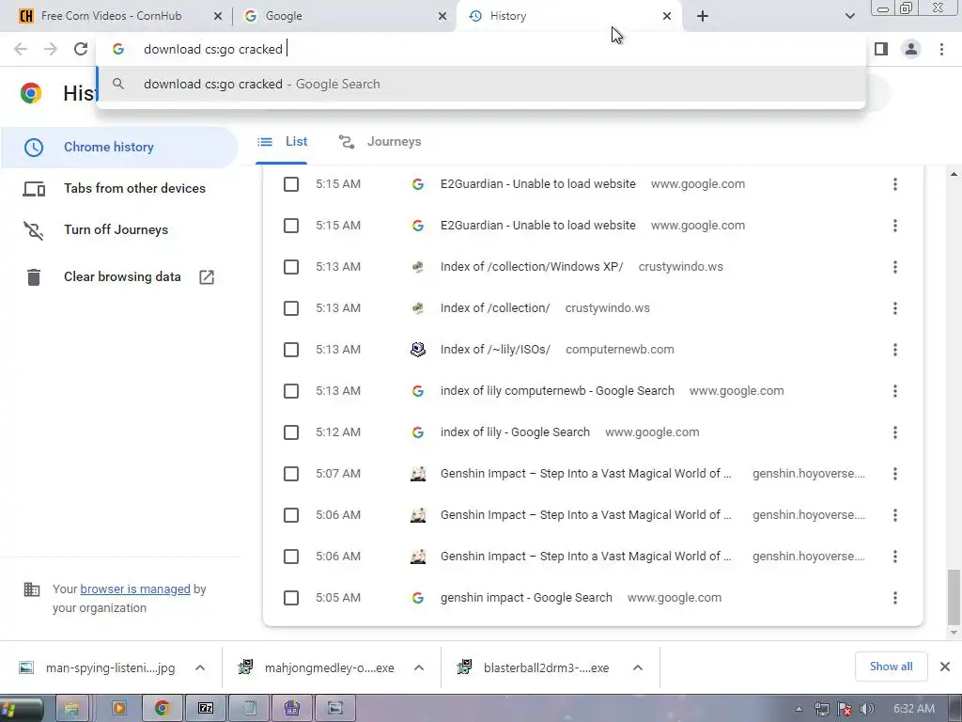Open the Windows Start button

coord(19,709)
